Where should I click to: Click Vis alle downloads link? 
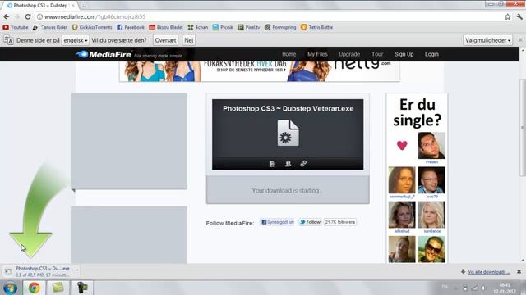point(489,272)
